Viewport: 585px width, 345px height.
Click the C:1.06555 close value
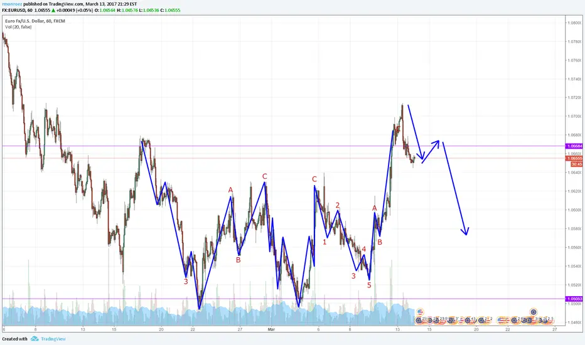coord(169,10)
